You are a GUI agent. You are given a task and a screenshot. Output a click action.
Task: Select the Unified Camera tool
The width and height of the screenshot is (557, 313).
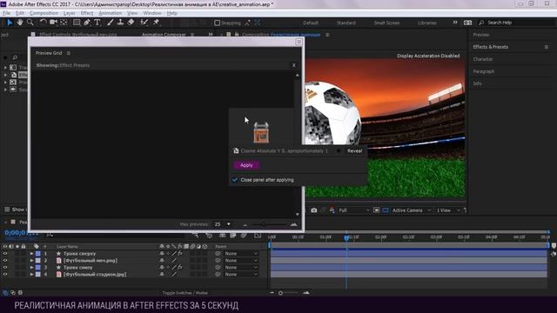coord(53,23)
